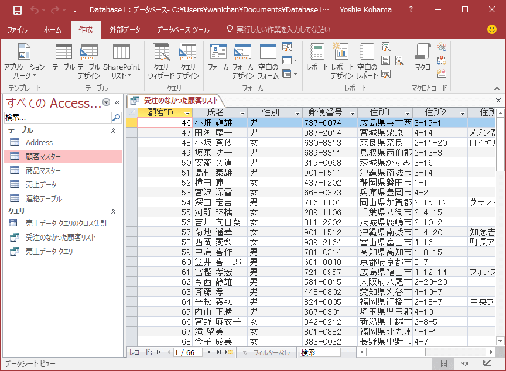Switch to SQL view
The image size is (506, 371).
click(x=464, y=364)
